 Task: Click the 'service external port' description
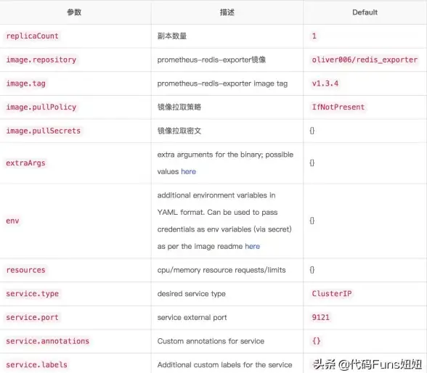(x=192, y=318)
